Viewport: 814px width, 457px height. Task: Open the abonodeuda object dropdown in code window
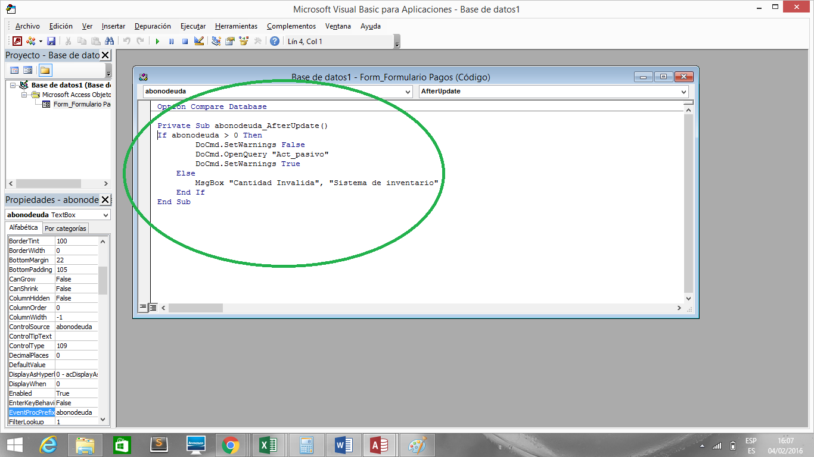[408, 92]
